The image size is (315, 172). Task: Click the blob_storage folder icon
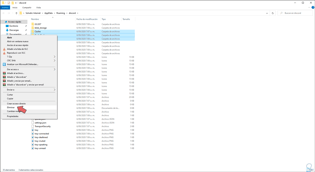coord(33,28)
